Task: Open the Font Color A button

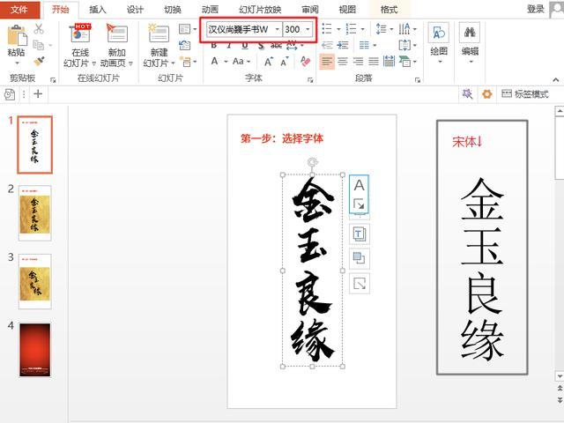Action: coord(215,62)
